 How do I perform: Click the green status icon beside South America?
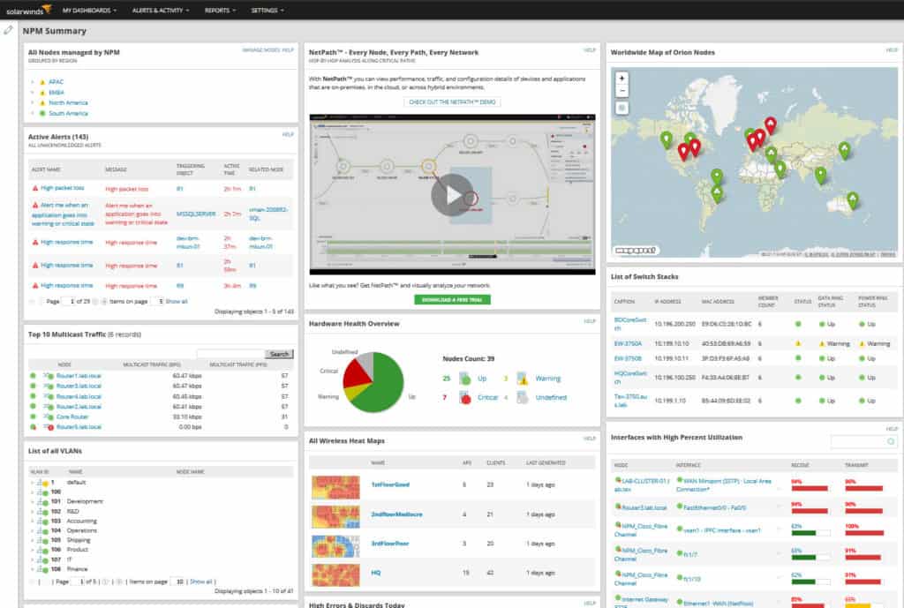[42, 114]
